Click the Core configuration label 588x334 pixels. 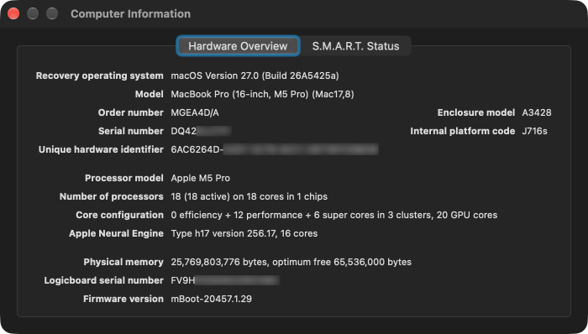pos(119,215)
